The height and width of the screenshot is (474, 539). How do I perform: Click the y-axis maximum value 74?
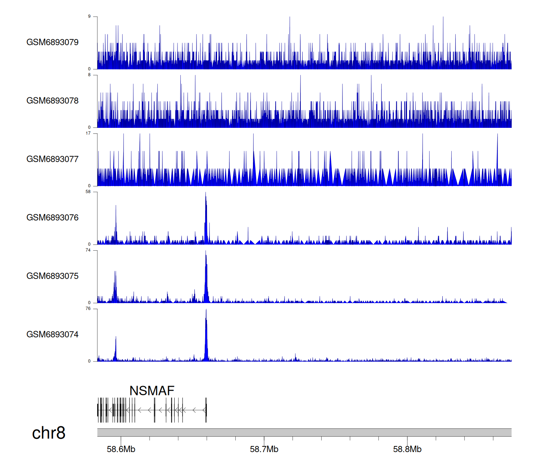[88, 250]
